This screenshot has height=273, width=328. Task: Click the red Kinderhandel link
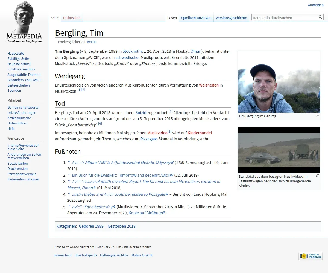(200, 133)
